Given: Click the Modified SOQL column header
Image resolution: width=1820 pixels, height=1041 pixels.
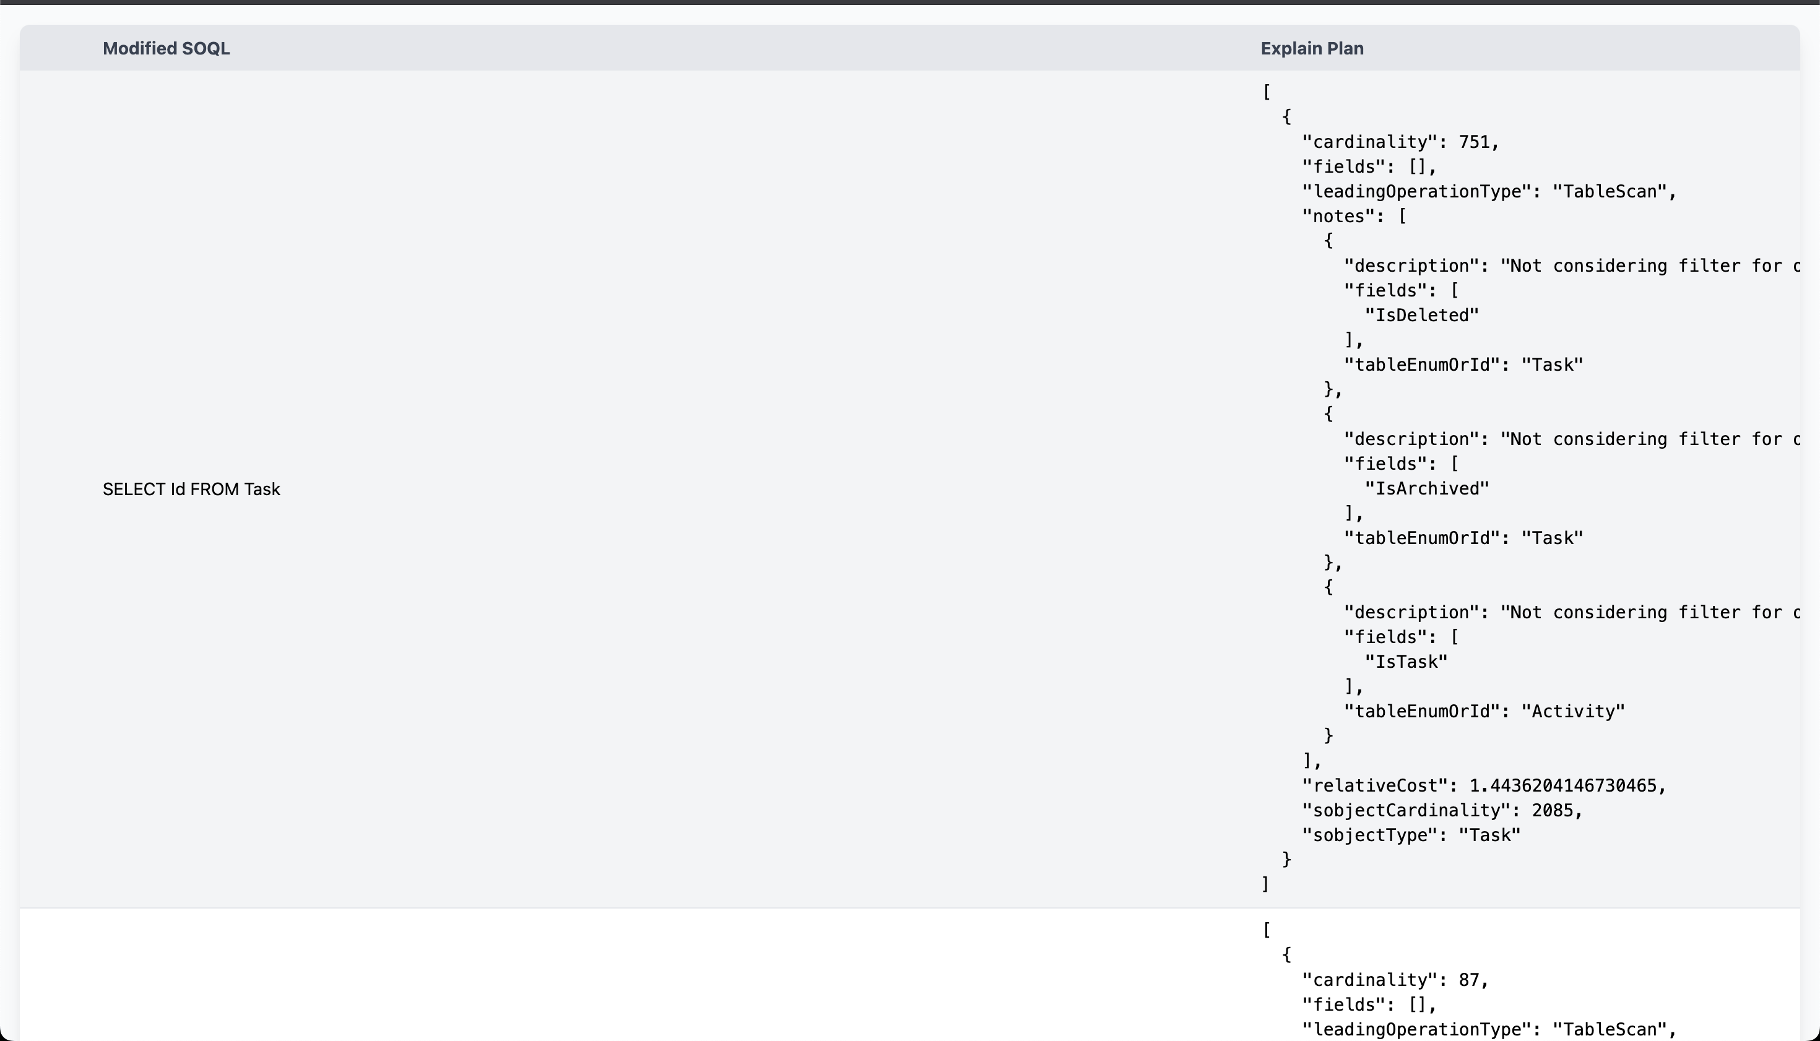Looking at the screenshot, I should [x=166, y=48].
